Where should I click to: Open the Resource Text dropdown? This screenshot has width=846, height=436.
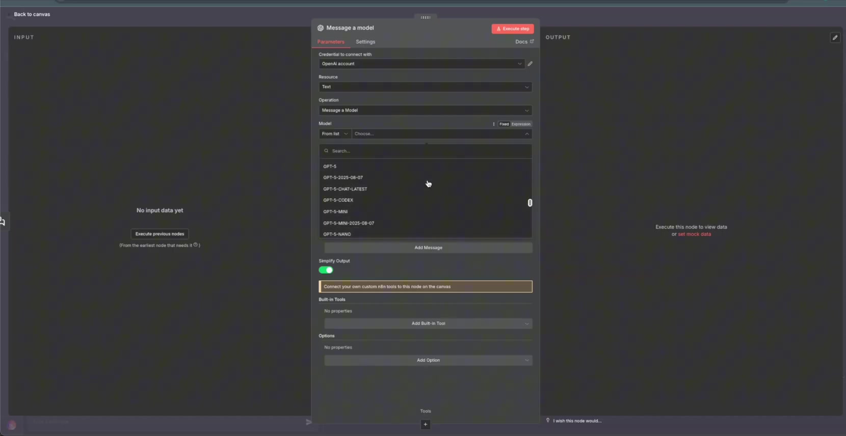(426, 87)
